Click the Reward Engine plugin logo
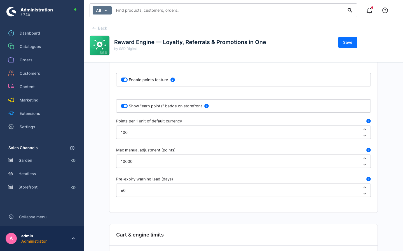Viewport: 403px width, 251px height. point(100,45)
